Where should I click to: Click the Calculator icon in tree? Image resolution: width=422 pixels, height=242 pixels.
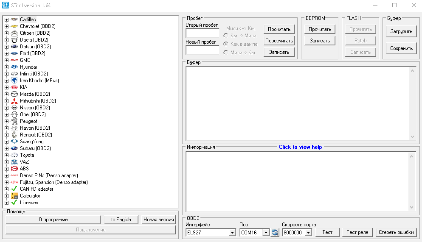14,196
